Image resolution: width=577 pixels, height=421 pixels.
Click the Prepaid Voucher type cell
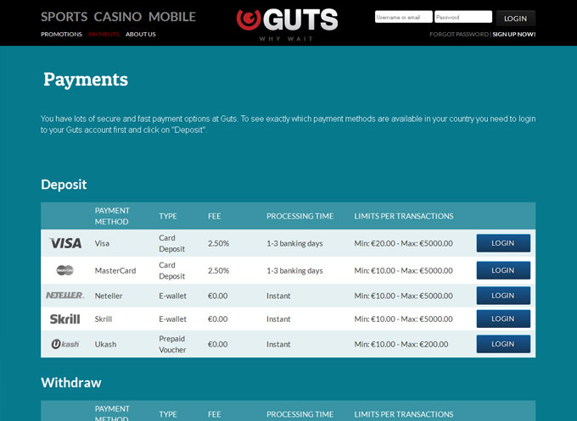click(x=172, y=344)
